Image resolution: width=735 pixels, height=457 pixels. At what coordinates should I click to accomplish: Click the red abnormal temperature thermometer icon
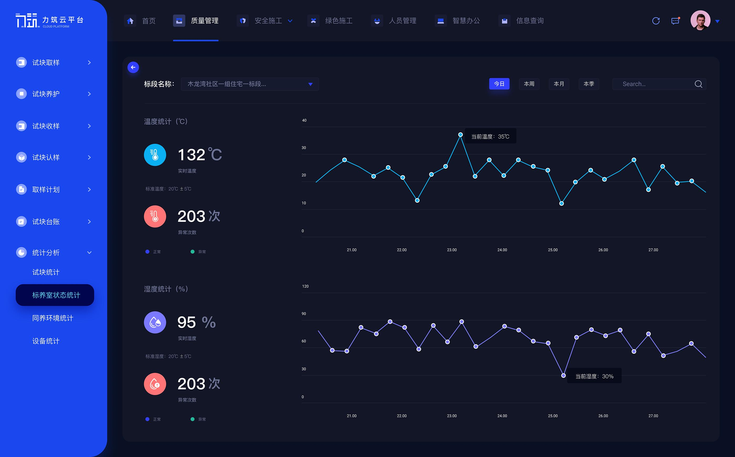(x=155, y=216)
